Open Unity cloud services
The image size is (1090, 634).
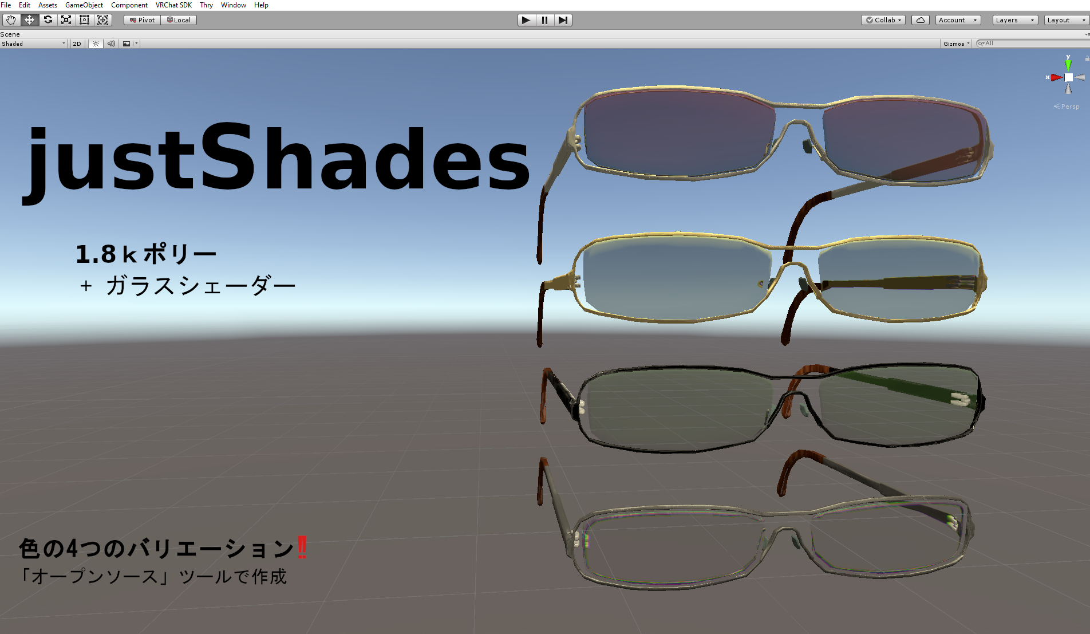[x=921, y=19]
